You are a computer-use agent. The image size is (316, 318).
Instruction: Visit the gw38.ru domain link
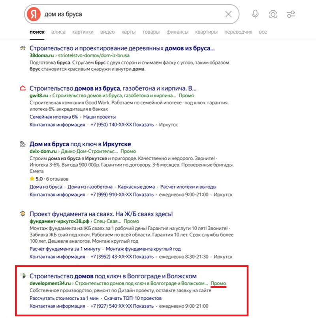(x=39, y=96)
